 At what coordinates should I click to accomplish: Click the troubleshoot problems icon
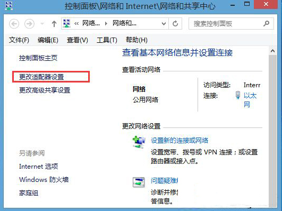(139, 182)
